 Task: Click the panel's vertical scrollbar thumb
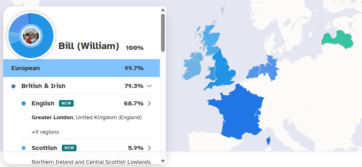tap(163, 32)
